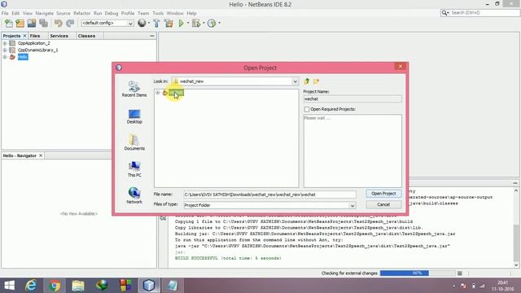The width and height of the screenshot is (521, 293).
Task: Open the Navigate menu
Action: [x=45, y=13]
